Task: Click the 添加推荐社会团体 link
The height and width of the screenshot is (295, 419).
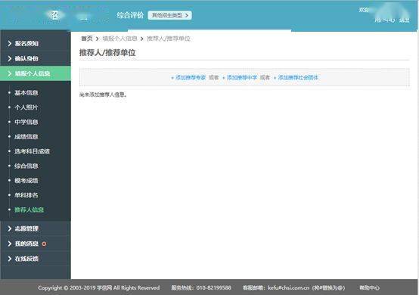Action: (296, 77)
